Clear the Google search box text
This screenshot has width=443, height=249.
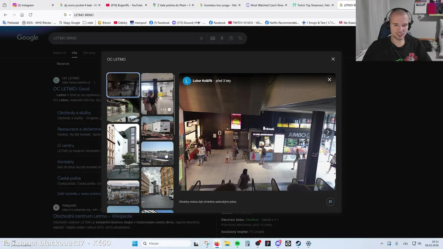coord(201,38)
